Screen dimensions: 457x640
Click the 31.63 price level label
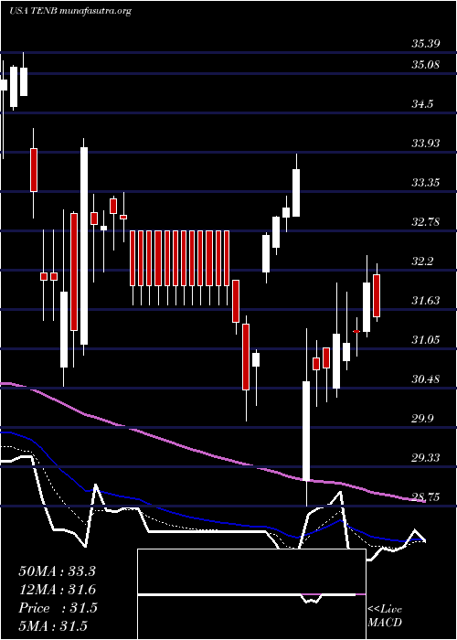click(x=426, y=301)
